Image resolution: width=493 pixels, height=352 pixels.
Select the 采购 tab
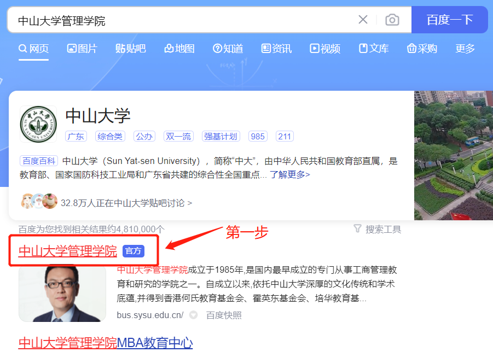422,49
